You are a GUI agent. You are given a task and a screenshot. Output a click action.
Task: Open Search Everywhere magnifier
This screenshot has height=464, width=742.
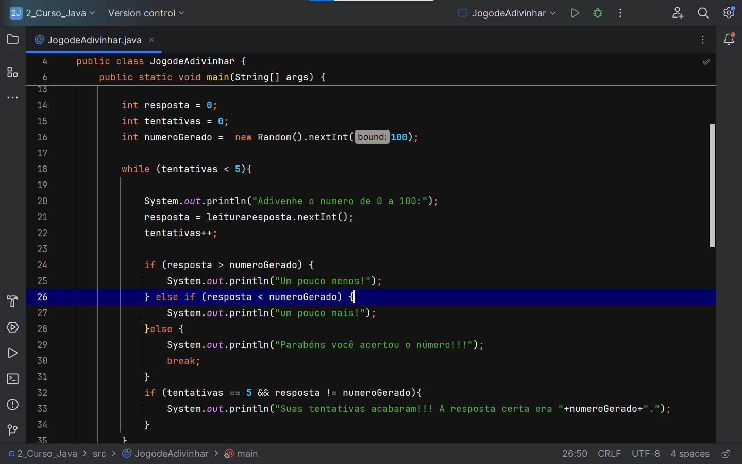click(703, 13)
